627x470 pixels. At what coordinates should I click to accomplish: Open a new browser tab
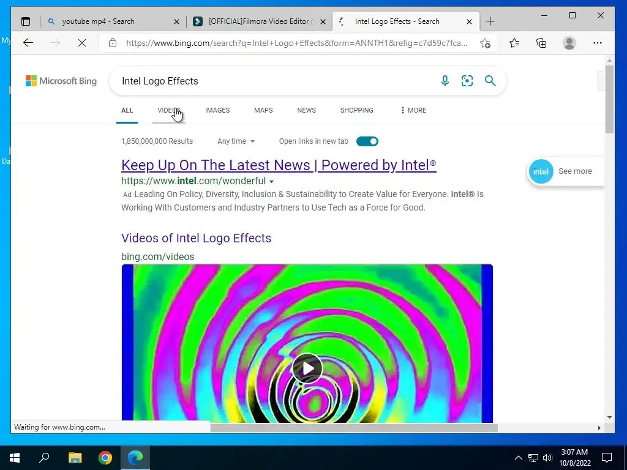click(x=490, y=21)
